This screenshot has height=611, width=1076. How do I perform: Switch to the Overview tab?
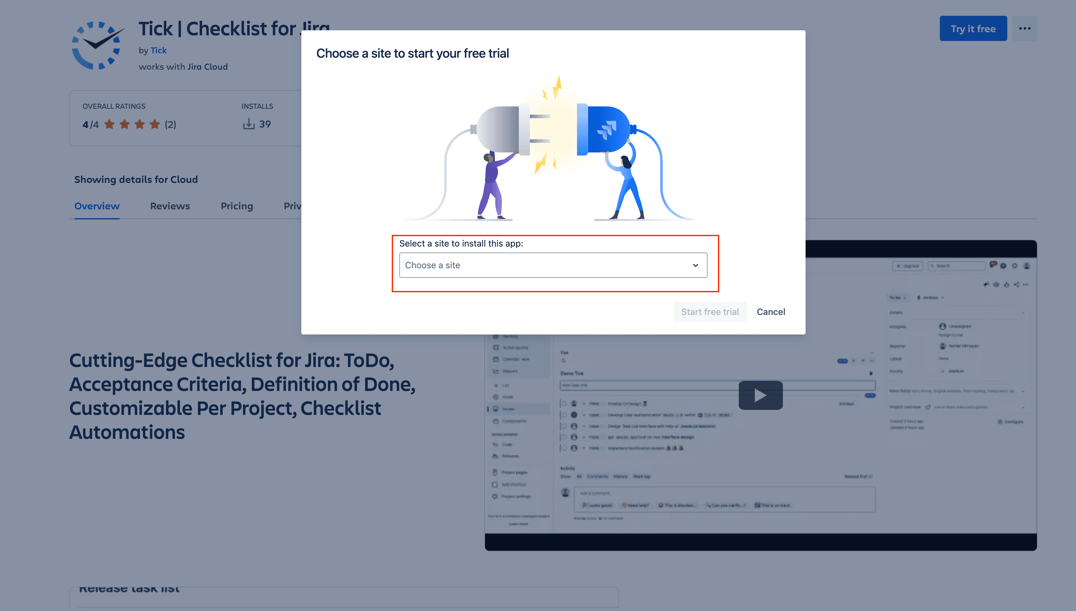tap(97, 206)
